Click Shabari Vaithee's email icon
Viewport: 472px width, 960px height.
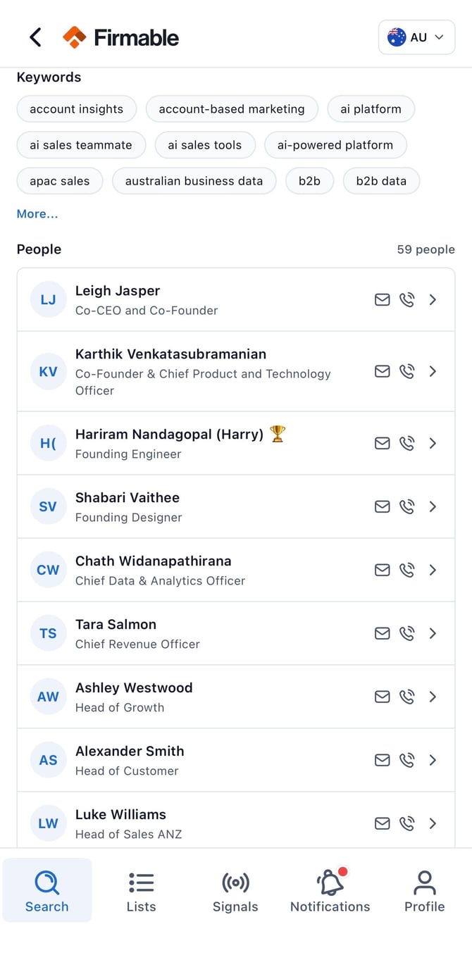tap(382, 506)
